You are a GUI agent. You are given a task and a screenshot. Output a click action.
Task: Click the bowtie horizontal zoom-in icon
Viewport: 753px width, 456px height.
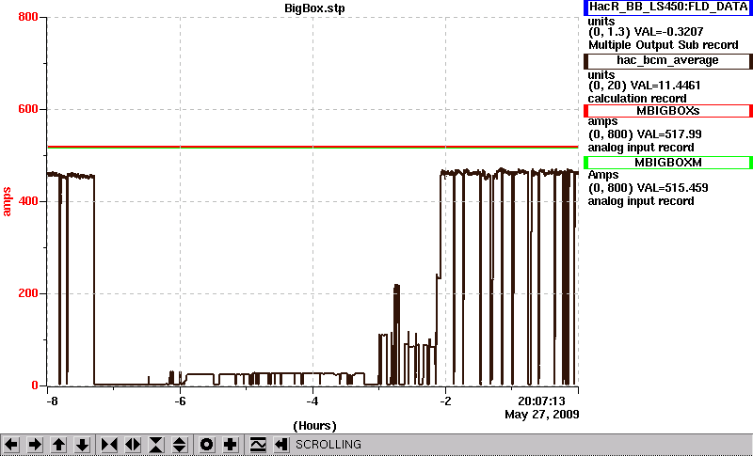coord(109,445)
